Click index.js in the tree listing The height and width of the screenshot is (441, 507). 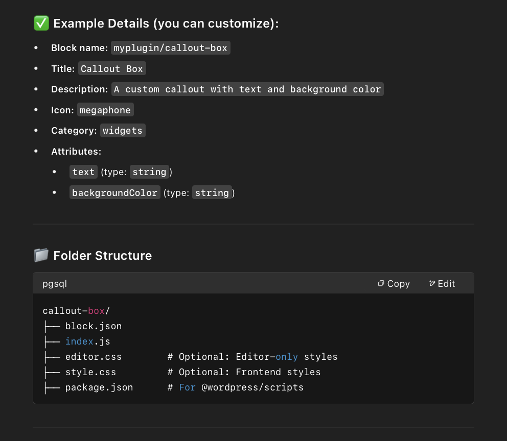(87, 341)
